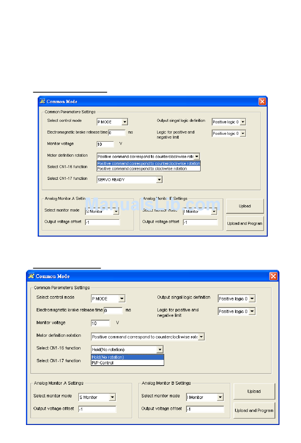Open S Monitor dropdown in upper window

tap(116, 212)
